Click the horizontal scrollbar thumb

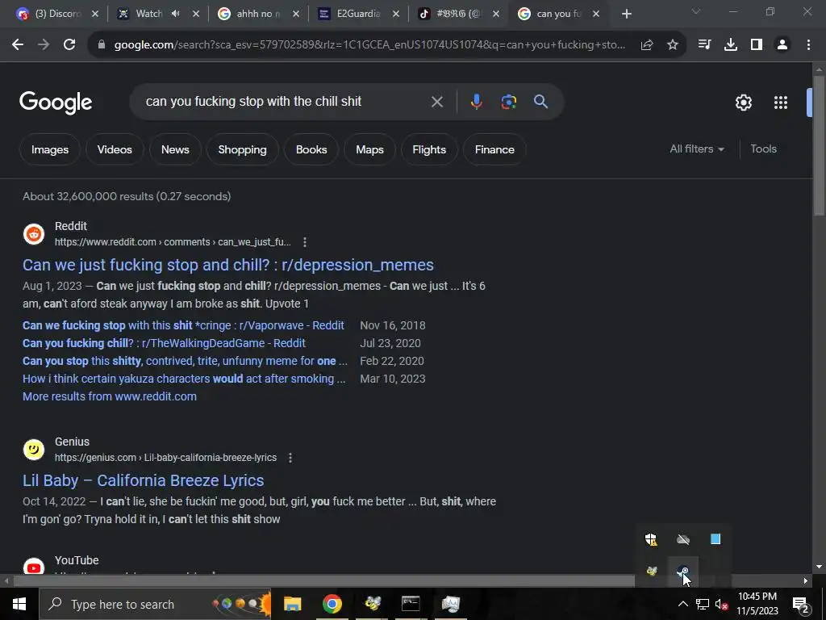(x=324, y=581)
